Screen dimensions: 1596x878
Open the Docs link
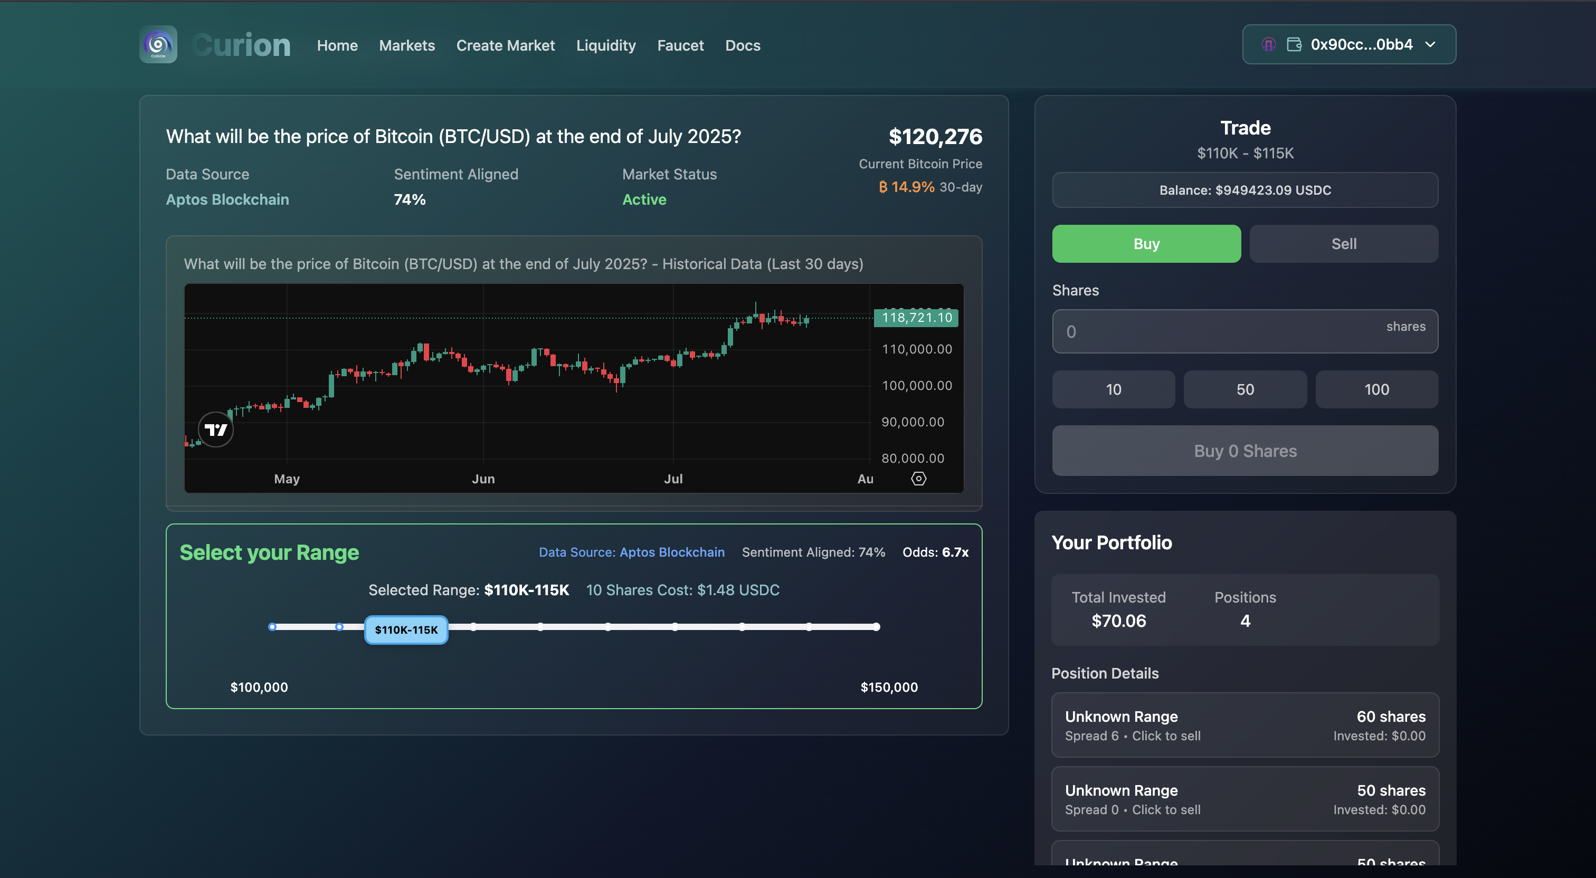742,45
